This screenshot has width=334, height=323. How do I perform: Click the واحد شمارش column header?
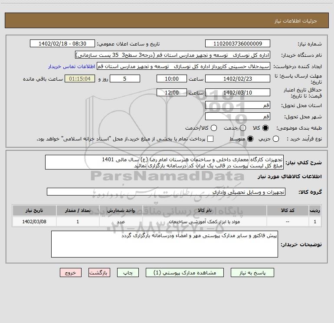pos(121,210)
